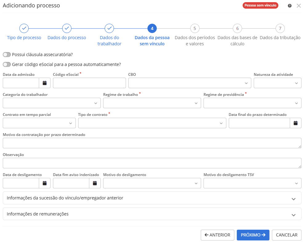This screenshot has width=303, height=242.
Task: Open the calendar for Data da admissão
Action: click(45, 83)
